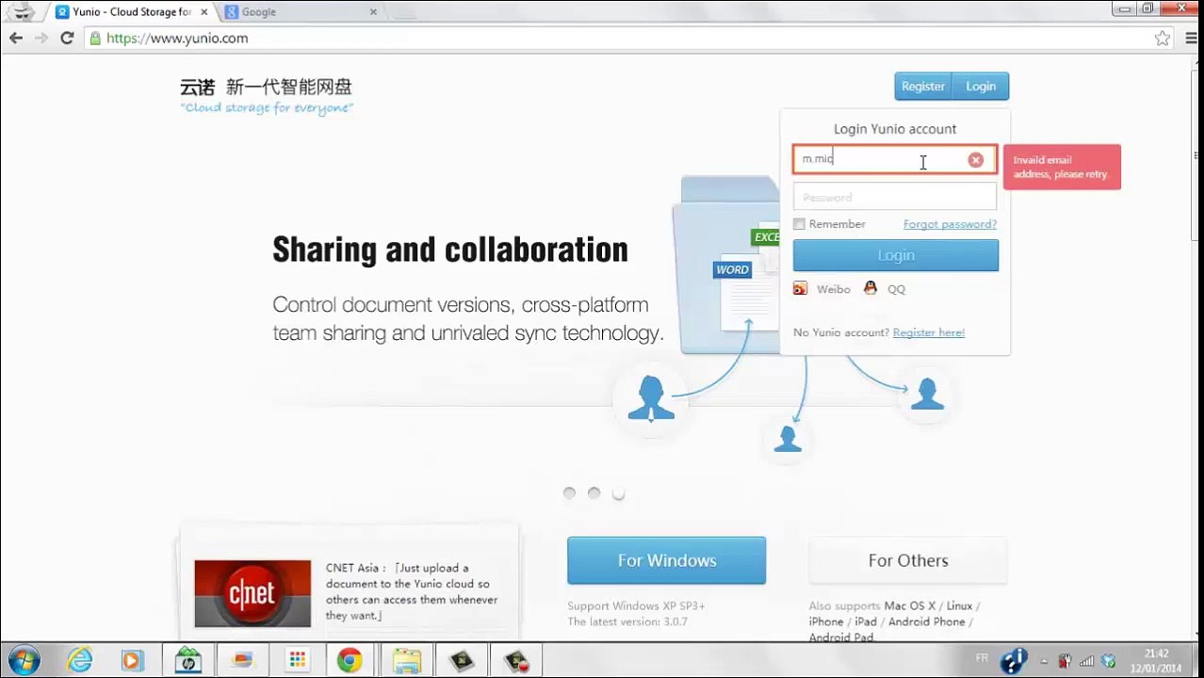Log in with Weibo icon
1204x678 pixels.
coord(800,289)
